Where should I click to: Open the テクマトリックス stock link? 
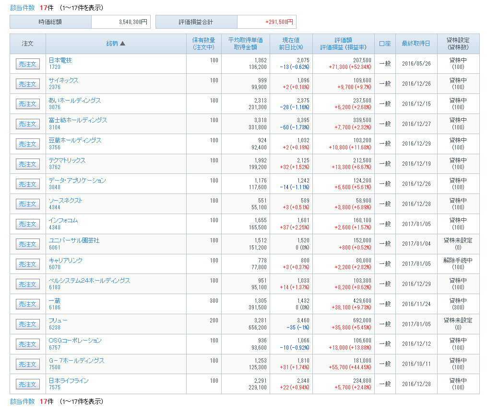[67, 160]
